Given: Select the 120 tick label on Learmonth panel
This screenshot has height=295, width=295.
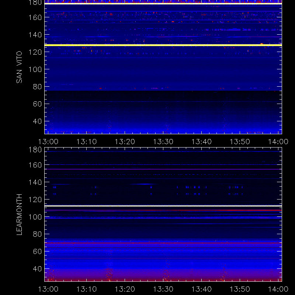Looking at the screenshot, I should [35, 199].
